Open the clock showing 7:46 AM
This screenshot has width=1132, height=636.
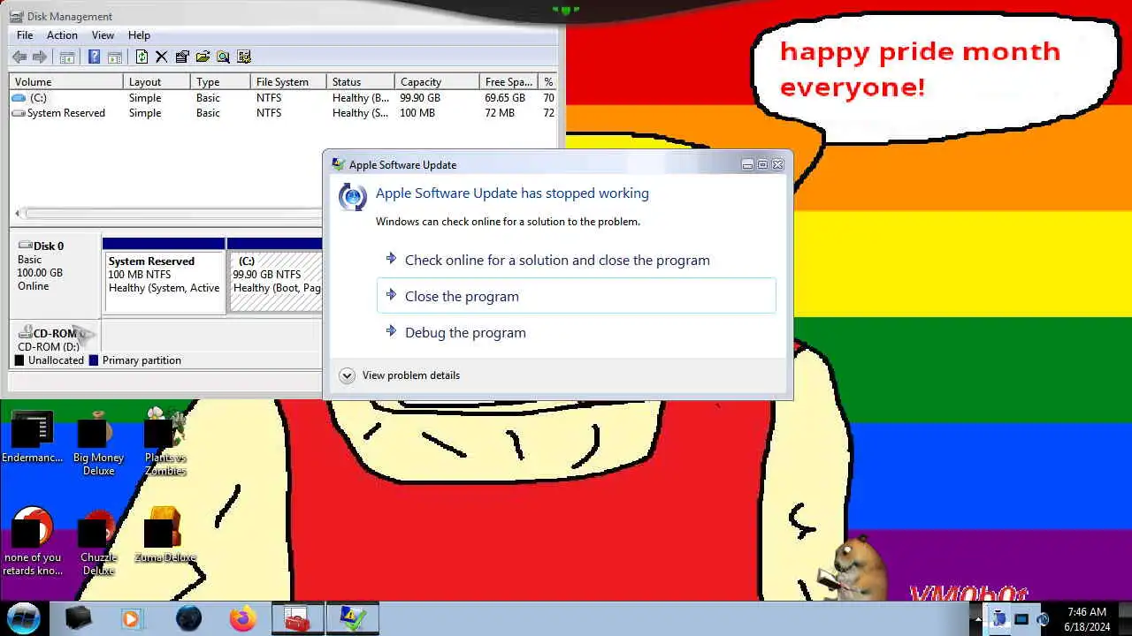(1087, 619)
